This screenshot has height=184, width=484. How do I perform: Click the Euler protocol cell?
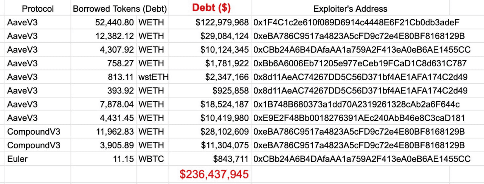pyautogui.click(x=18, y=159)
